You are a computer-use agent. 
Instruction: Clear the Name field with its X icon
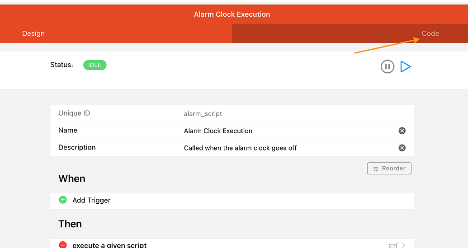(402, 131)
